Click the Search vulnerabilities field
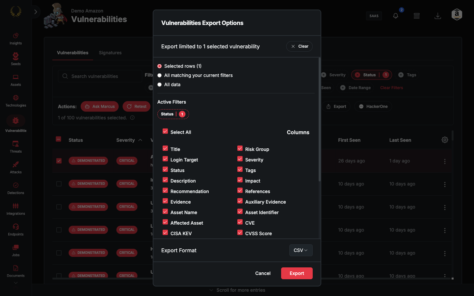 pyautogui.click(x=100, y=76)
